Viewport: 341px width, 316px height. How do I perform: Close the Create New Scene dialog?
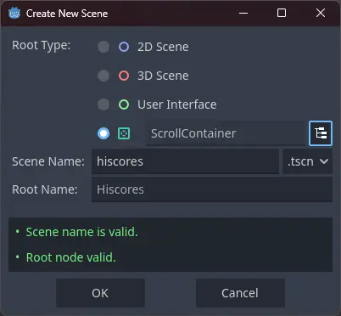[x=321, y=13]
